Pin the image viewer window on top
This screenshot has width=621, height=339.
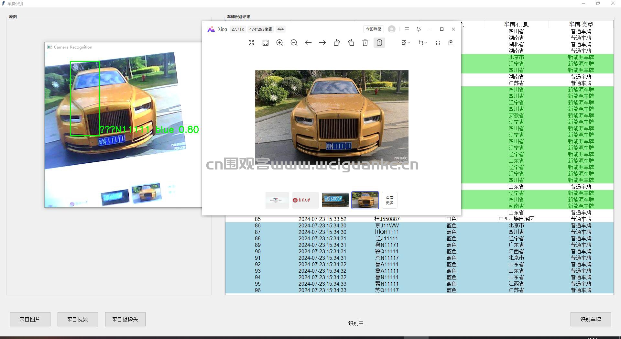(419, 29)
